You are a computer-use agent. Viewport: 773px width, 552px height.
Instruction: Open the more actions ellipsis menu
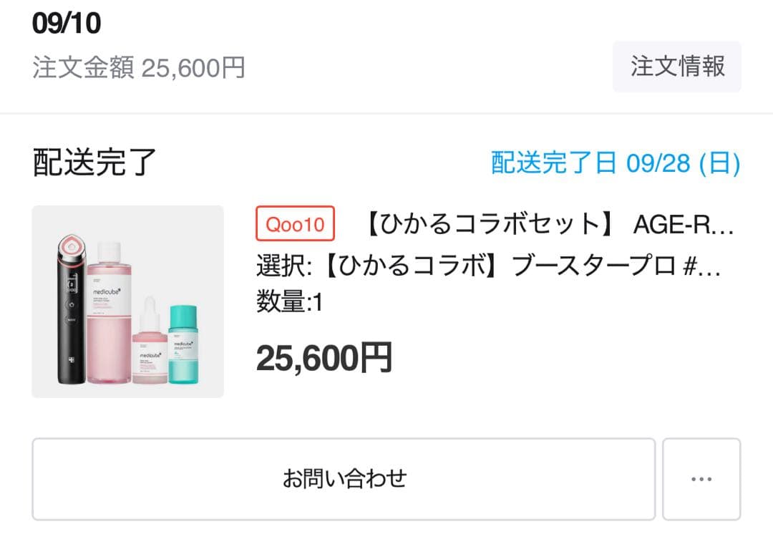(x=701, y=478)
